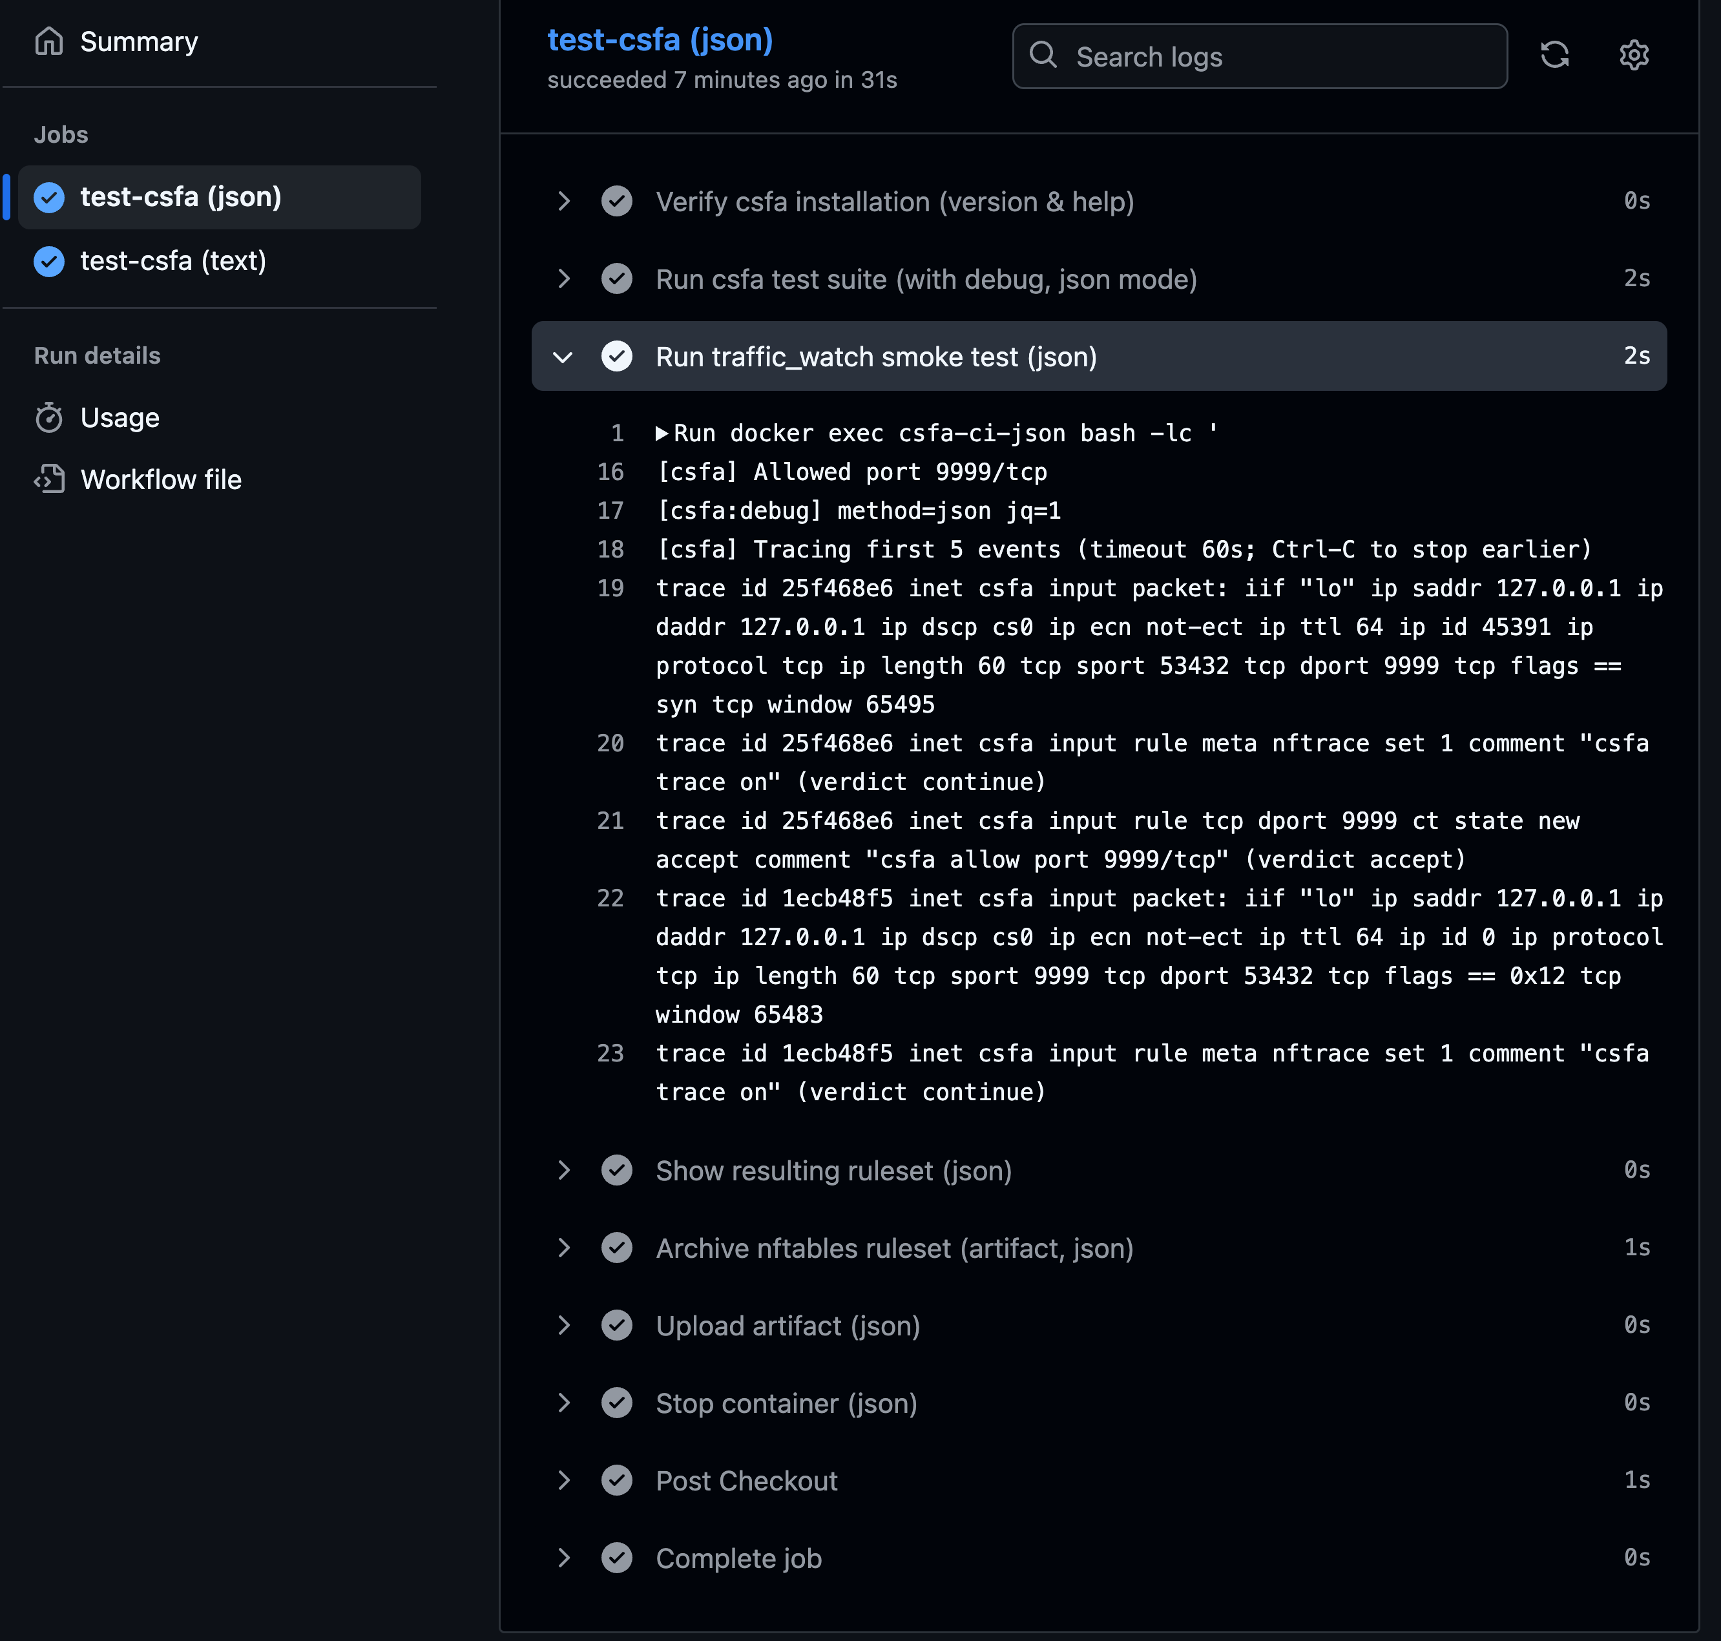Click the magnifier icon in Search logs
1721x1641 pixels.
coord(1043,55)
